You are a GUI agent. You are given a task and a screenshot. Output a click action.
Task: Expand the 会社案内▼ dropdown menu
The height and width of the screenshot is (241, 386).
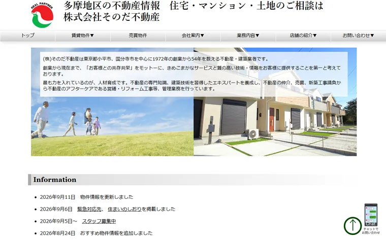coord(193,36)
